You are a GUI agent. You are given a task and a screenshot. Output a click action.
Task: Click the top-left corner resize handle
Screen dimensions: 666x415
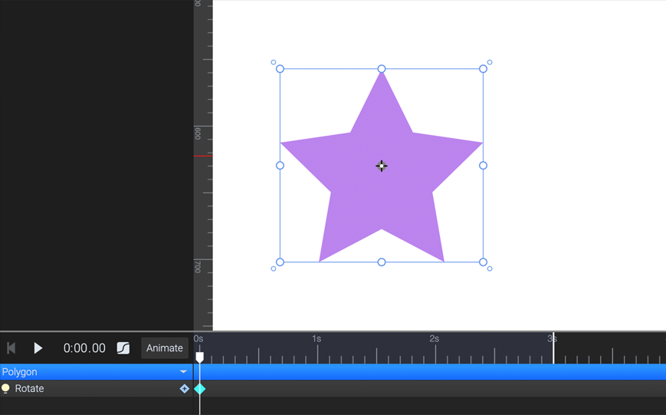[280, 69]
